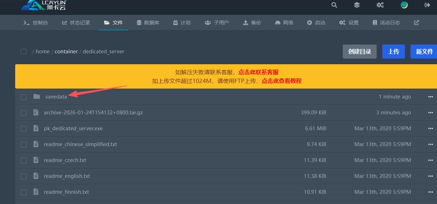Click the sign out icon

pyautogui.click(x=427, y=5)
